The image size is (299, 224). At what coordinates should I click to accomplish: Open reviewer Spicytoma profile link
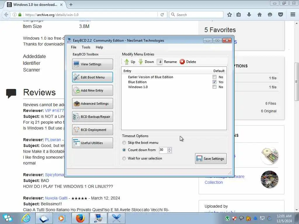[x=55, y=175]
